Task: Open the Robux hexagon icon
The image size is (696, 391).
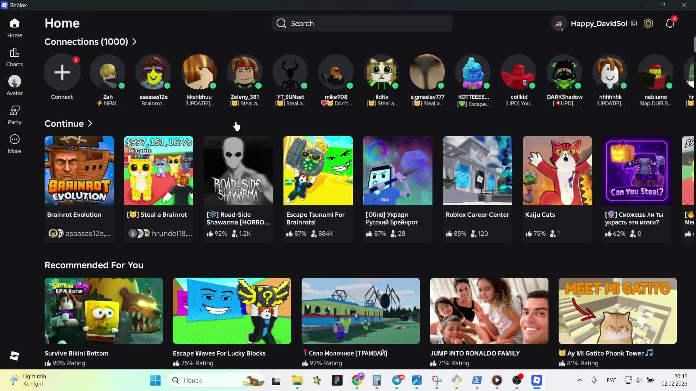Action: 648,24
